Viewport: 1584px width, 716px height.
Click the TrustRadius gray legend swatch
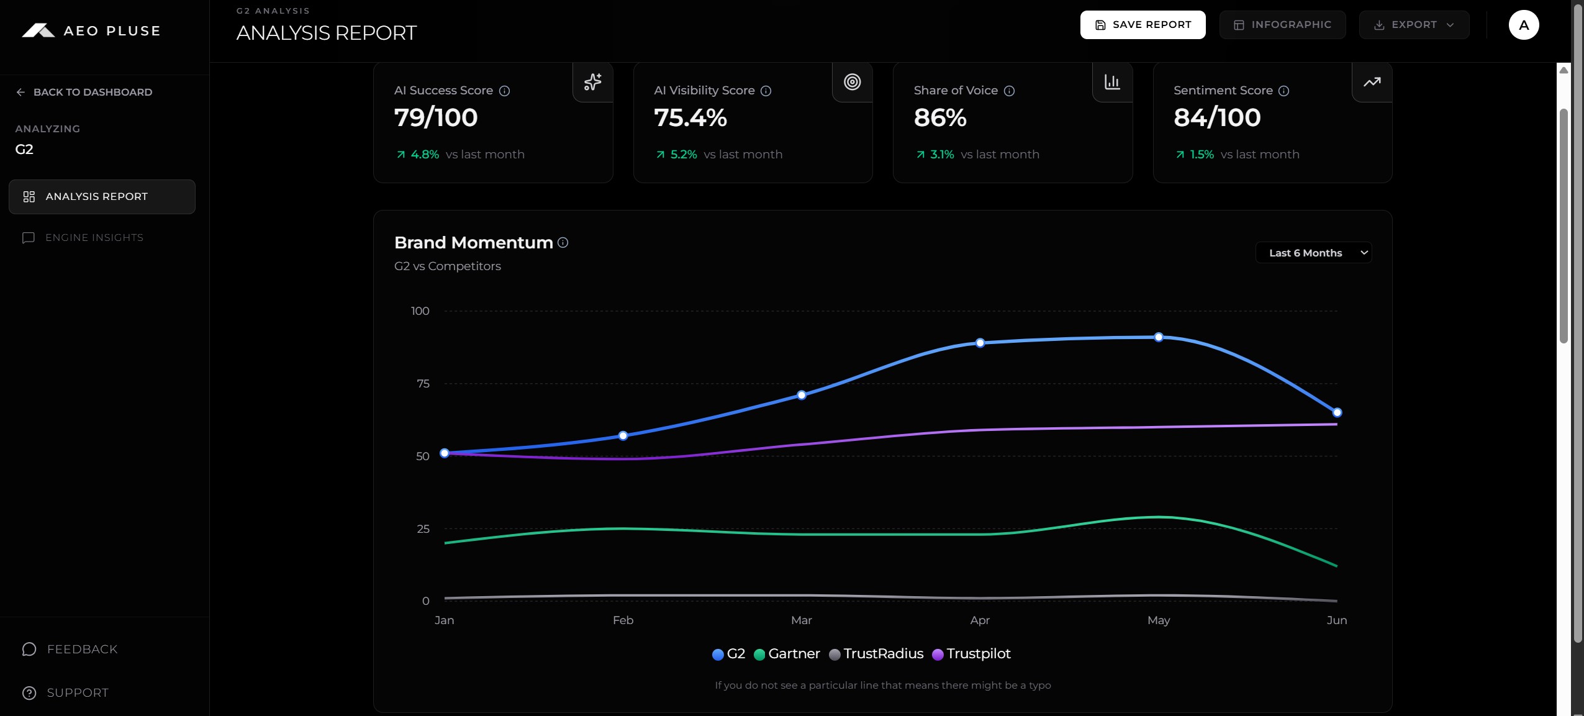[x=835, y=655]
